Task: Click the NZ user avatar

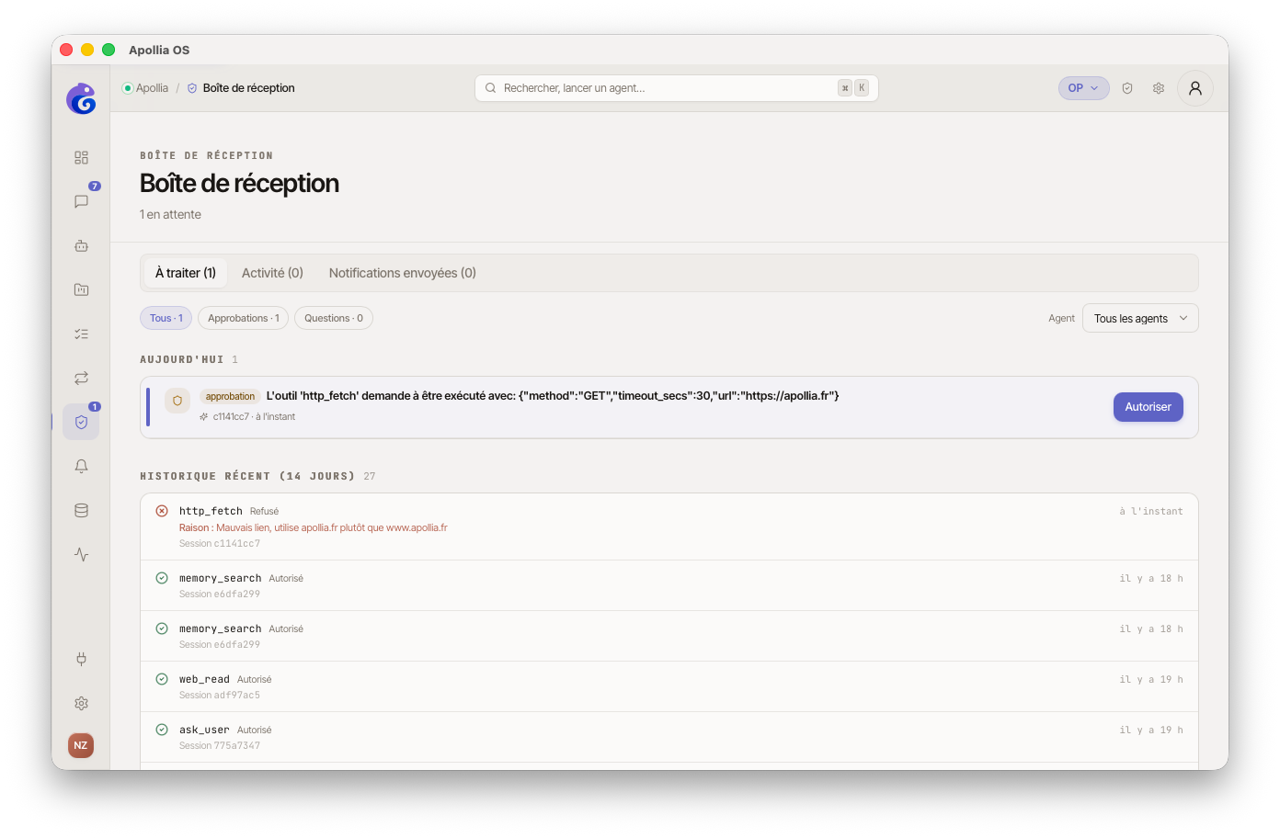Action: [x=81, y=745]
